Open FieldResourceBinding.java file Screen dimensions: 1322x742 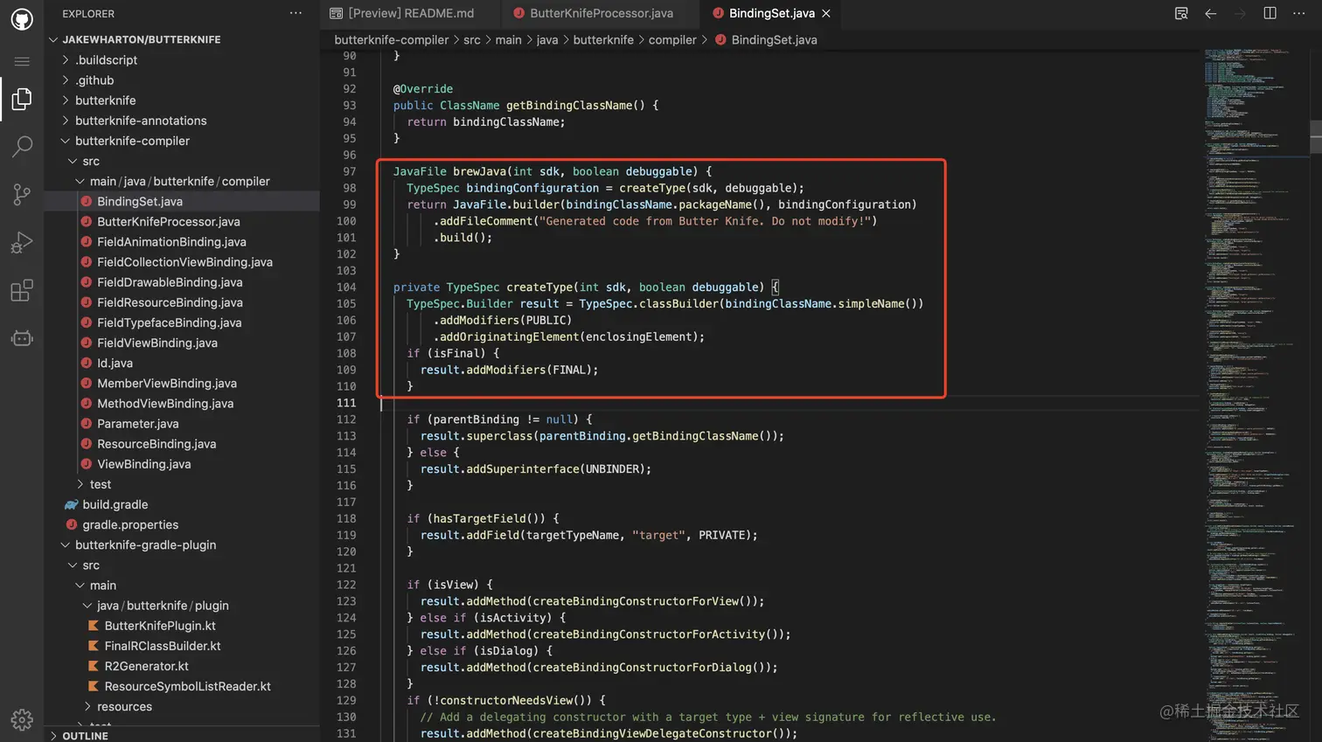pyautogui.click(x=182, y=302)
